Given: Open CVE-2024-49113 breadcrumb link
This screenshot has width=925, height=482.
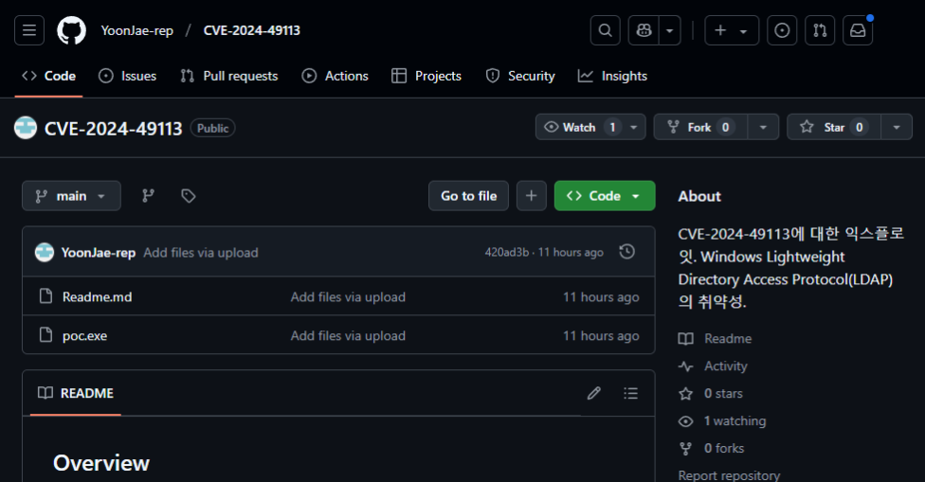Looking at the screenshot, I should [x=252, y=30].
